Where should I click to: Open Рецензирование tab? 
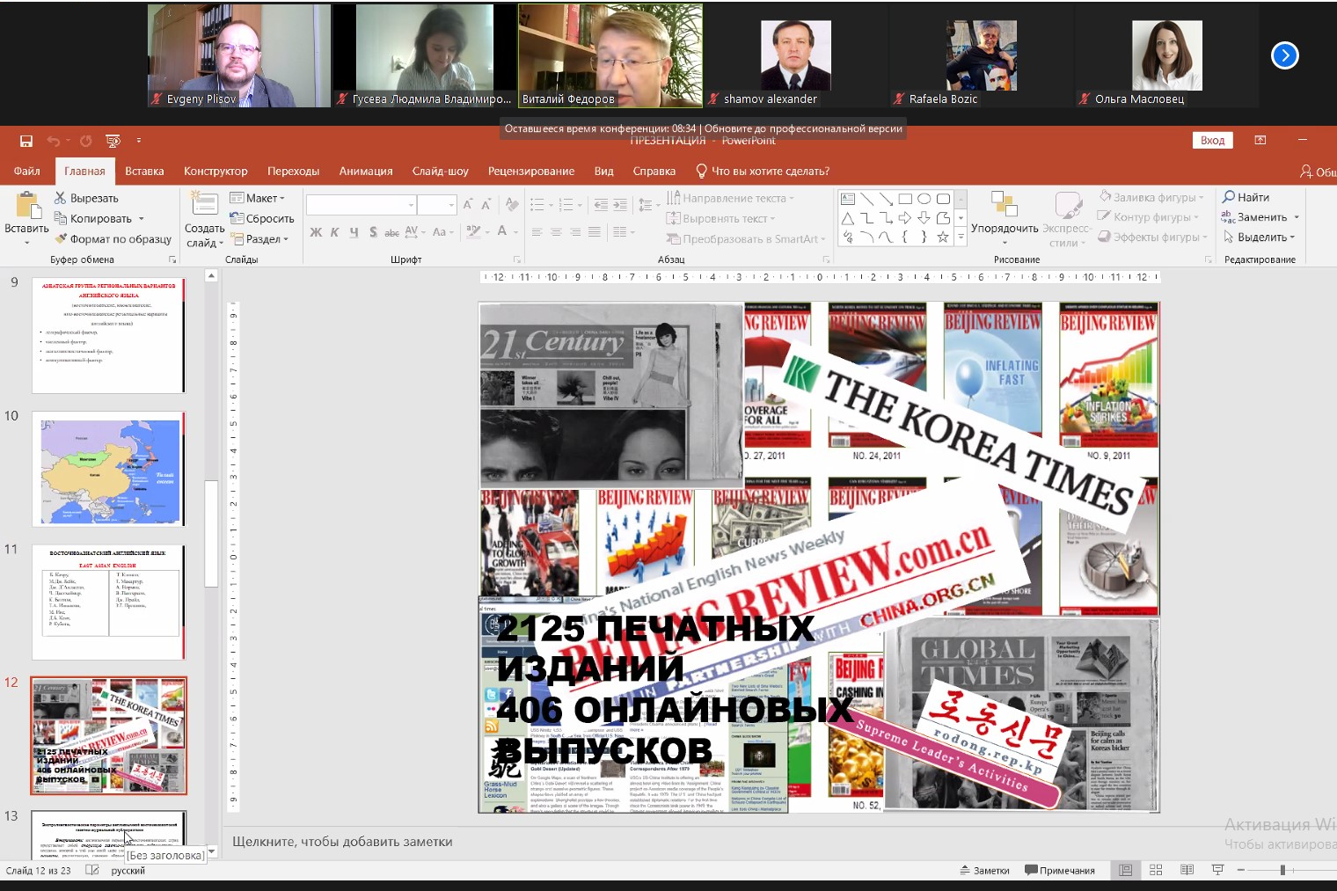click(x=531, y=171)
